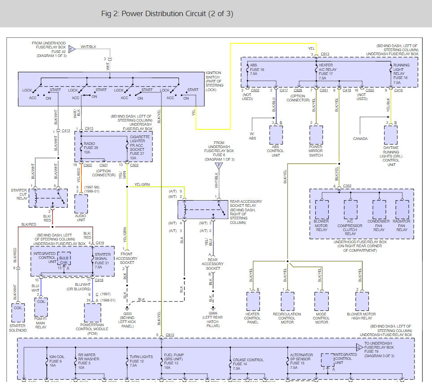Viewport: 432px width, 385px height.
Task: Click the RECIRCULATION CONTROL MOTOR box
Action: (288, 302)
